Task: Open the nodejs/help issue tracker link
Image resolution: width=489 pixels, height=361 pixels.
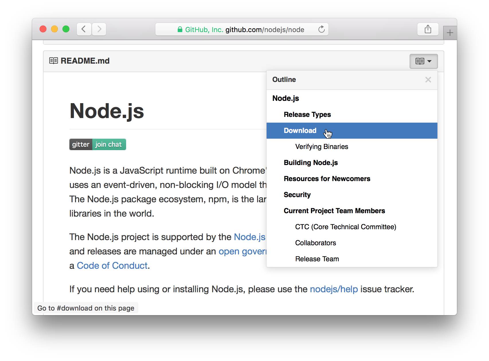Action: coord(334,289)
